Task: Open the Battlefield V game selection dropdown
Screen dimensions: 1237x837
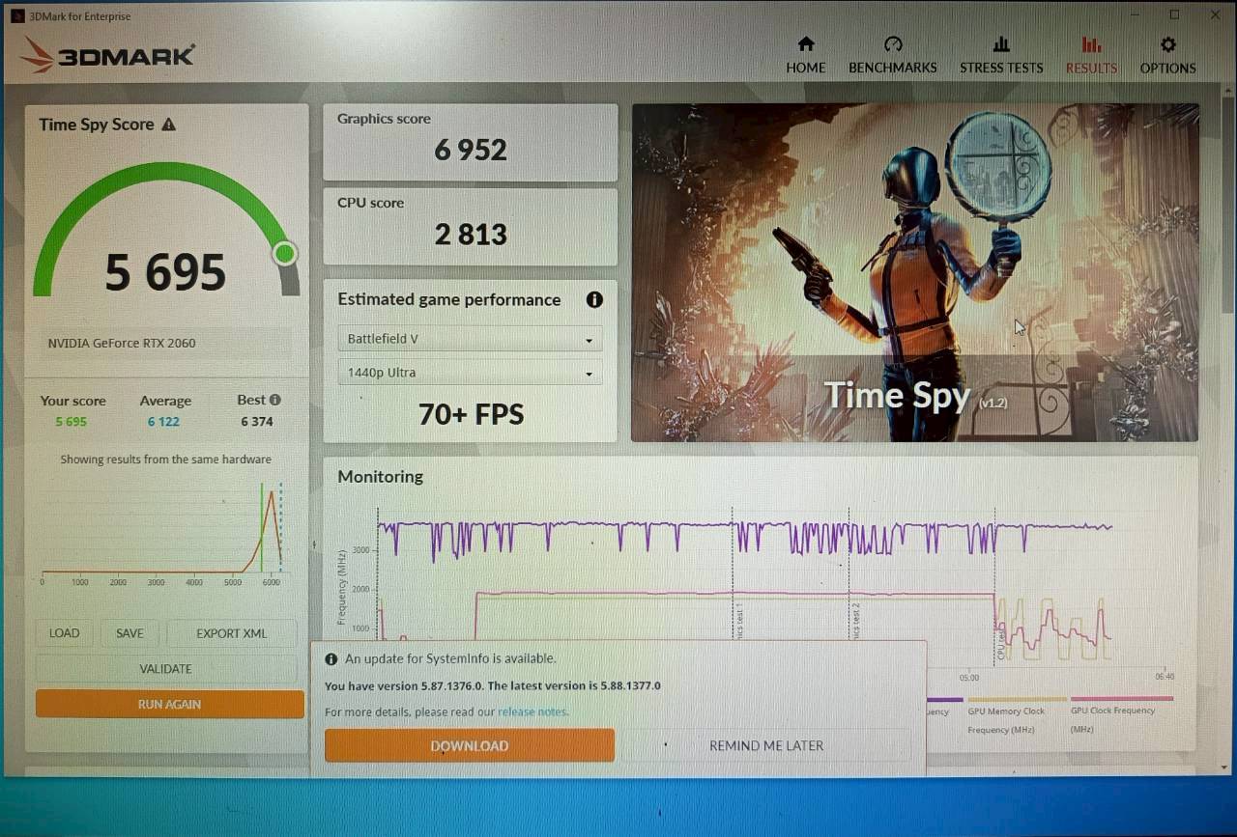Action: click(589, 338)
